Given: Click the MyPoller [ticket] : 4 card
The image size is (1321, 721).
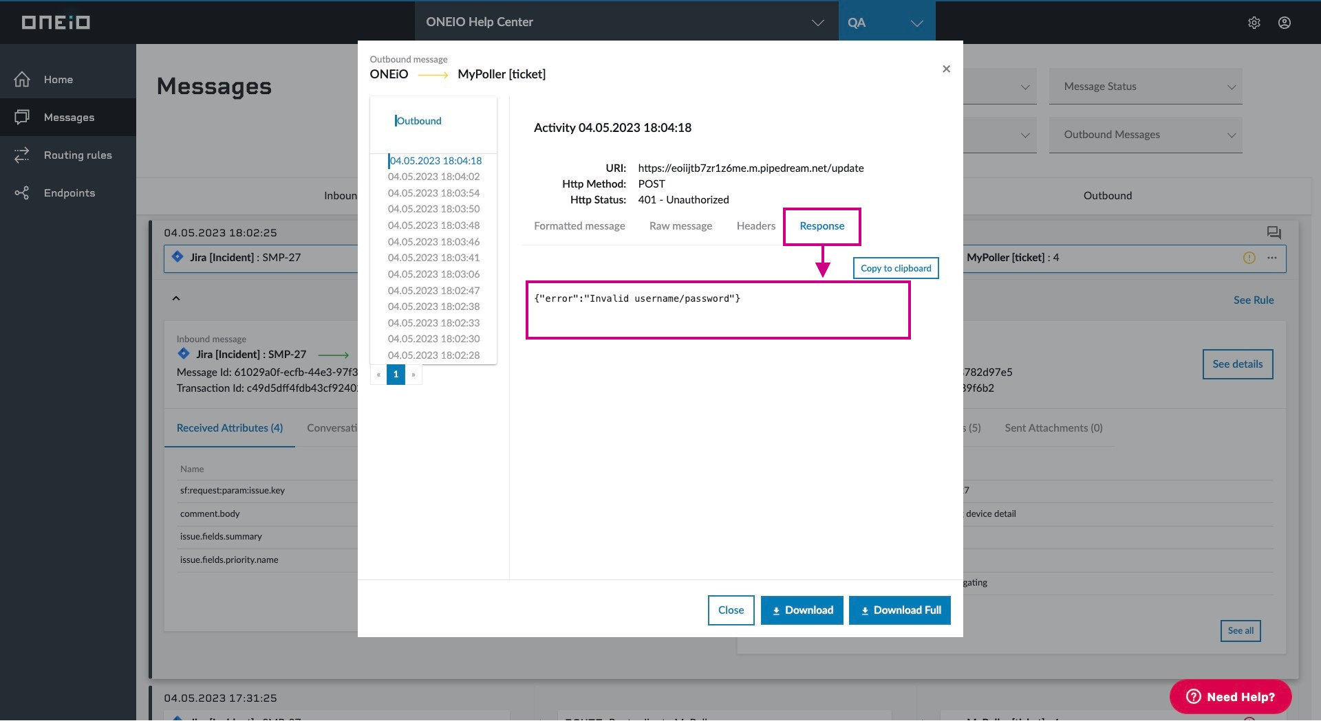Looking at the screenshot, I should click(x=1125, y=258).
